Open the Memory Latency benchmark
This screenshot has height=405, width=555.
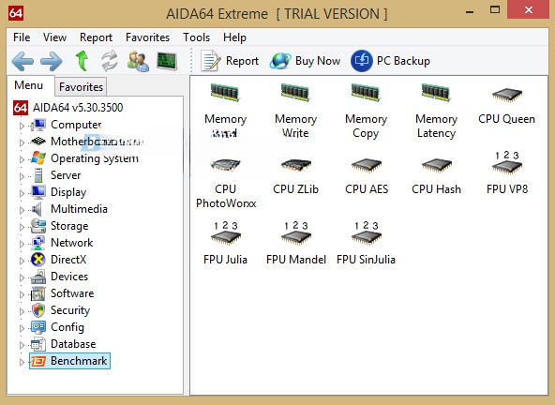click(436, 112)
